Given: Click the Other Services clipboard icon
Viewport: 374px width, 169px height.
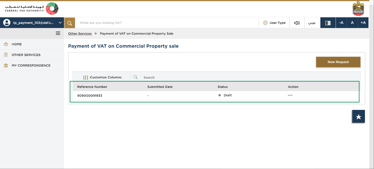Looking at the screenshot, I should coord(6,55).
